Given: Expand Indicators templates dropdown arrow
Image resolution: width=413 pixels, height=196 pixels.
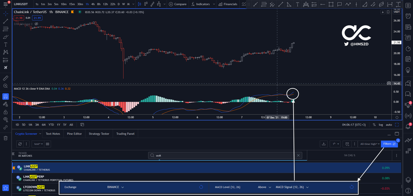Looking at the screenshot, I should (215, 4).
